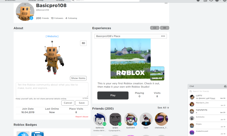The image size is (227, 136).
Task: Click the About description text box
Action: [x=52, y=89]
